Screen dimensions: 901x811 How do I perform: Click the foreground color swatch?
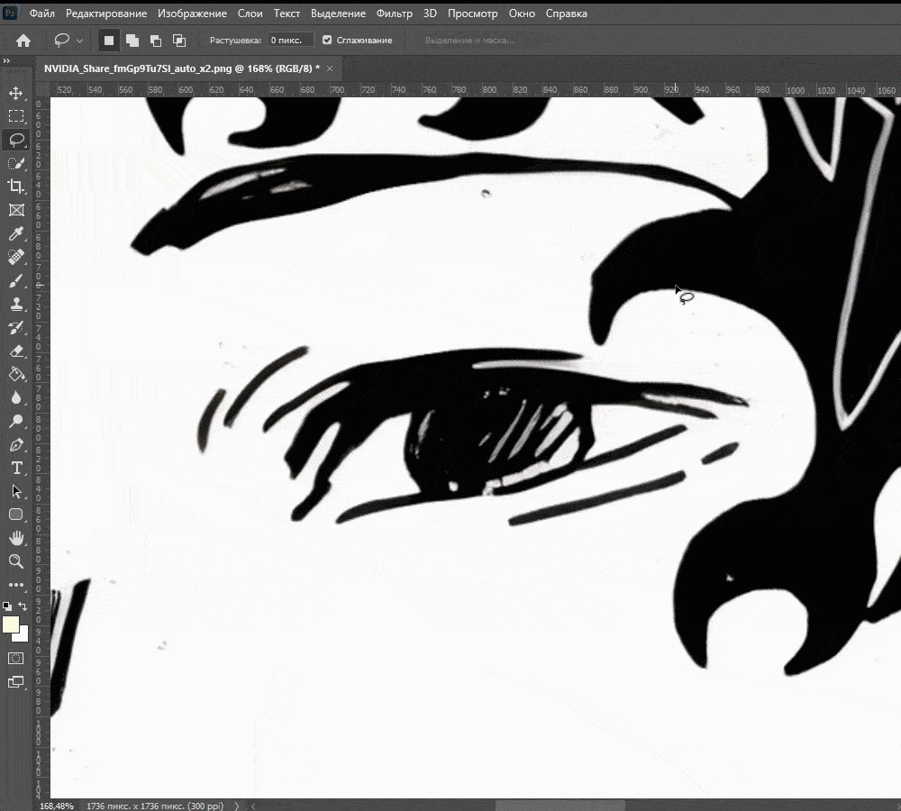pyautogui.click(x=10, y=624)
